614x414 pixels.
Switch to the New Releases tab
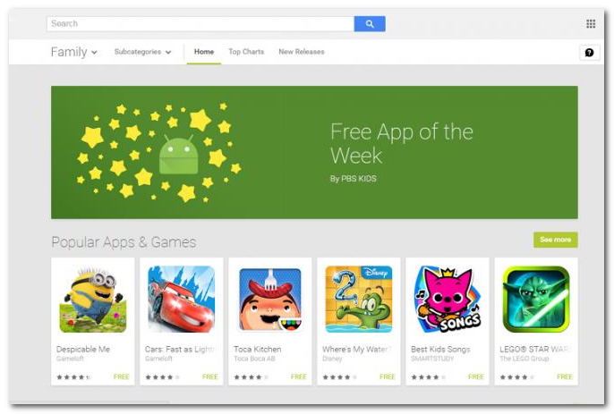click(302, 52)
